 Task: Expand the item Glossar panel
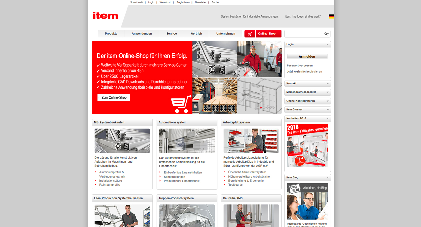click(328, 110)
